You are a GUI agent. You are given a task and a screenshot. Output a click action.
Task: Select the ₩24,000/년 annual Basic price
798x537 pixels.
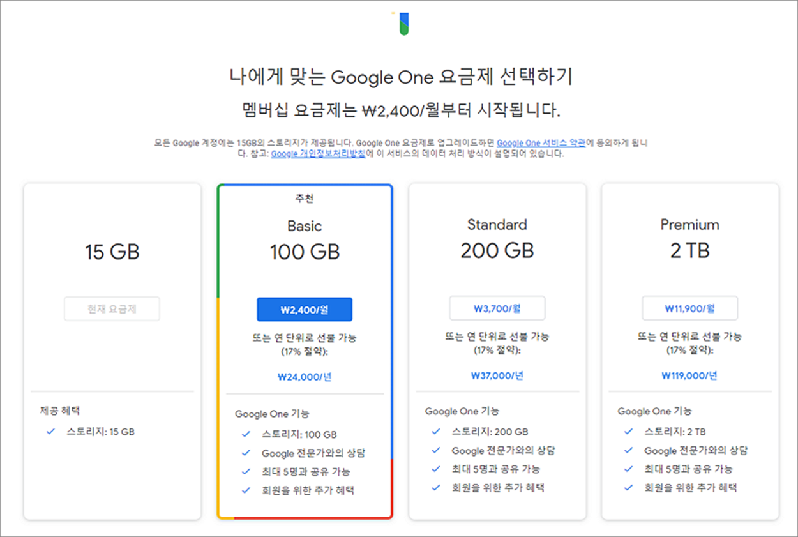click(x=305, y=377)
